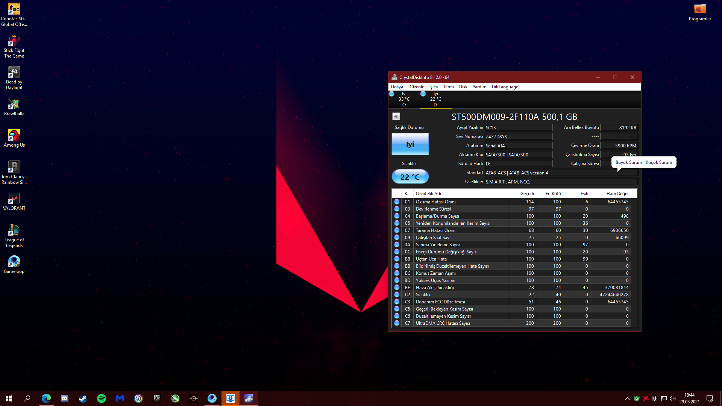Viewport: 722px width, 406px height.
Task: Show hidden tray icons chevron
Action: pos(627,398)
